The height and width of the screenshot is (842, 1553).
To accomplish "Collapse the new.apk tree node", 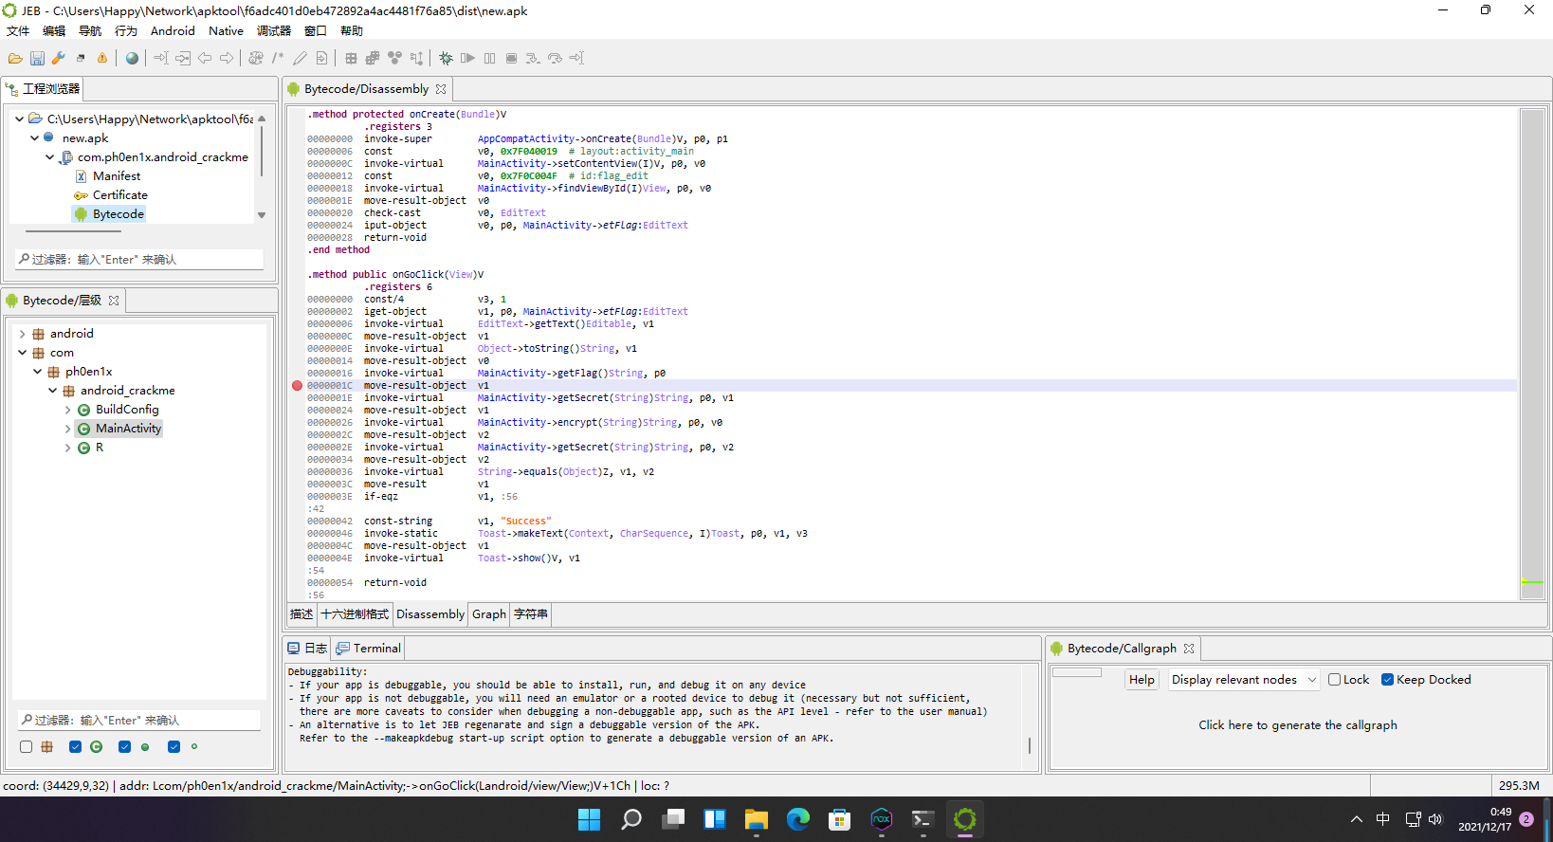I will (x=34, y=138).
